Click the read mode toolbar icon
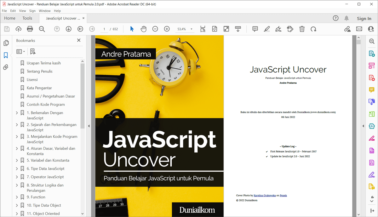378x217 pixels. [238, 29]
